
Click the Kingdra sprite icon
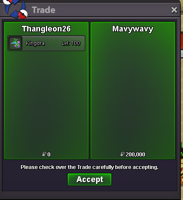tap(15, 43)
